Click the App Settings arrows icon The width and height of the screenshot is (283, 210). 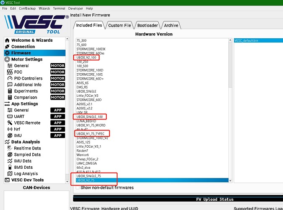point(7,104)
